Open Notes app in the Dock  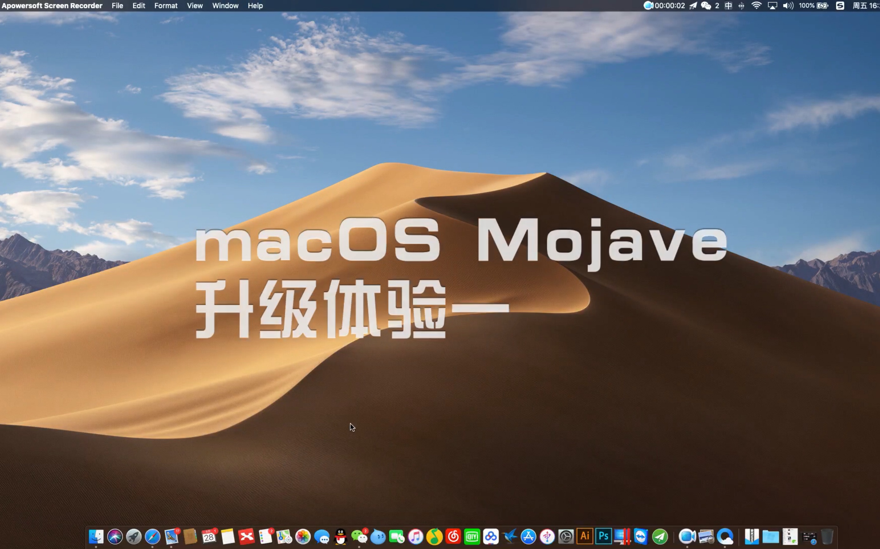228,536
